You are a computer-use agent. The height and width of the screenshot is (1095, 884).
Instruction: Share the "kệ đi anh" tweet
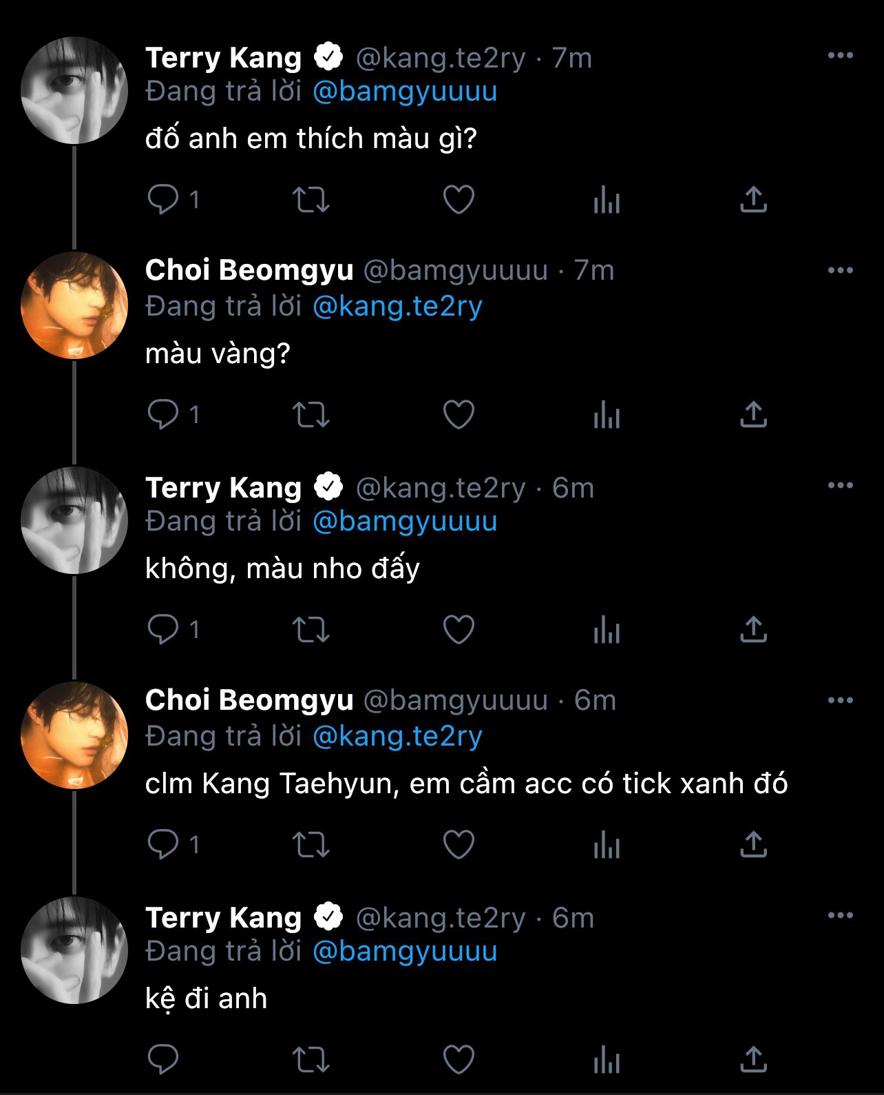753,1060
